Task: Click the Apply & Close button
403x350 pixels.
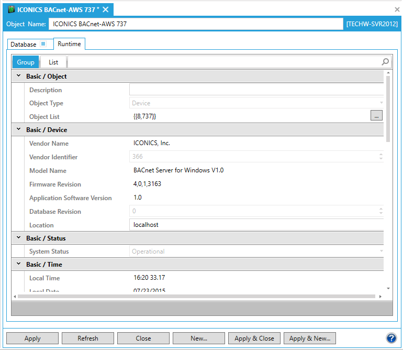Action: click(254, 338)
